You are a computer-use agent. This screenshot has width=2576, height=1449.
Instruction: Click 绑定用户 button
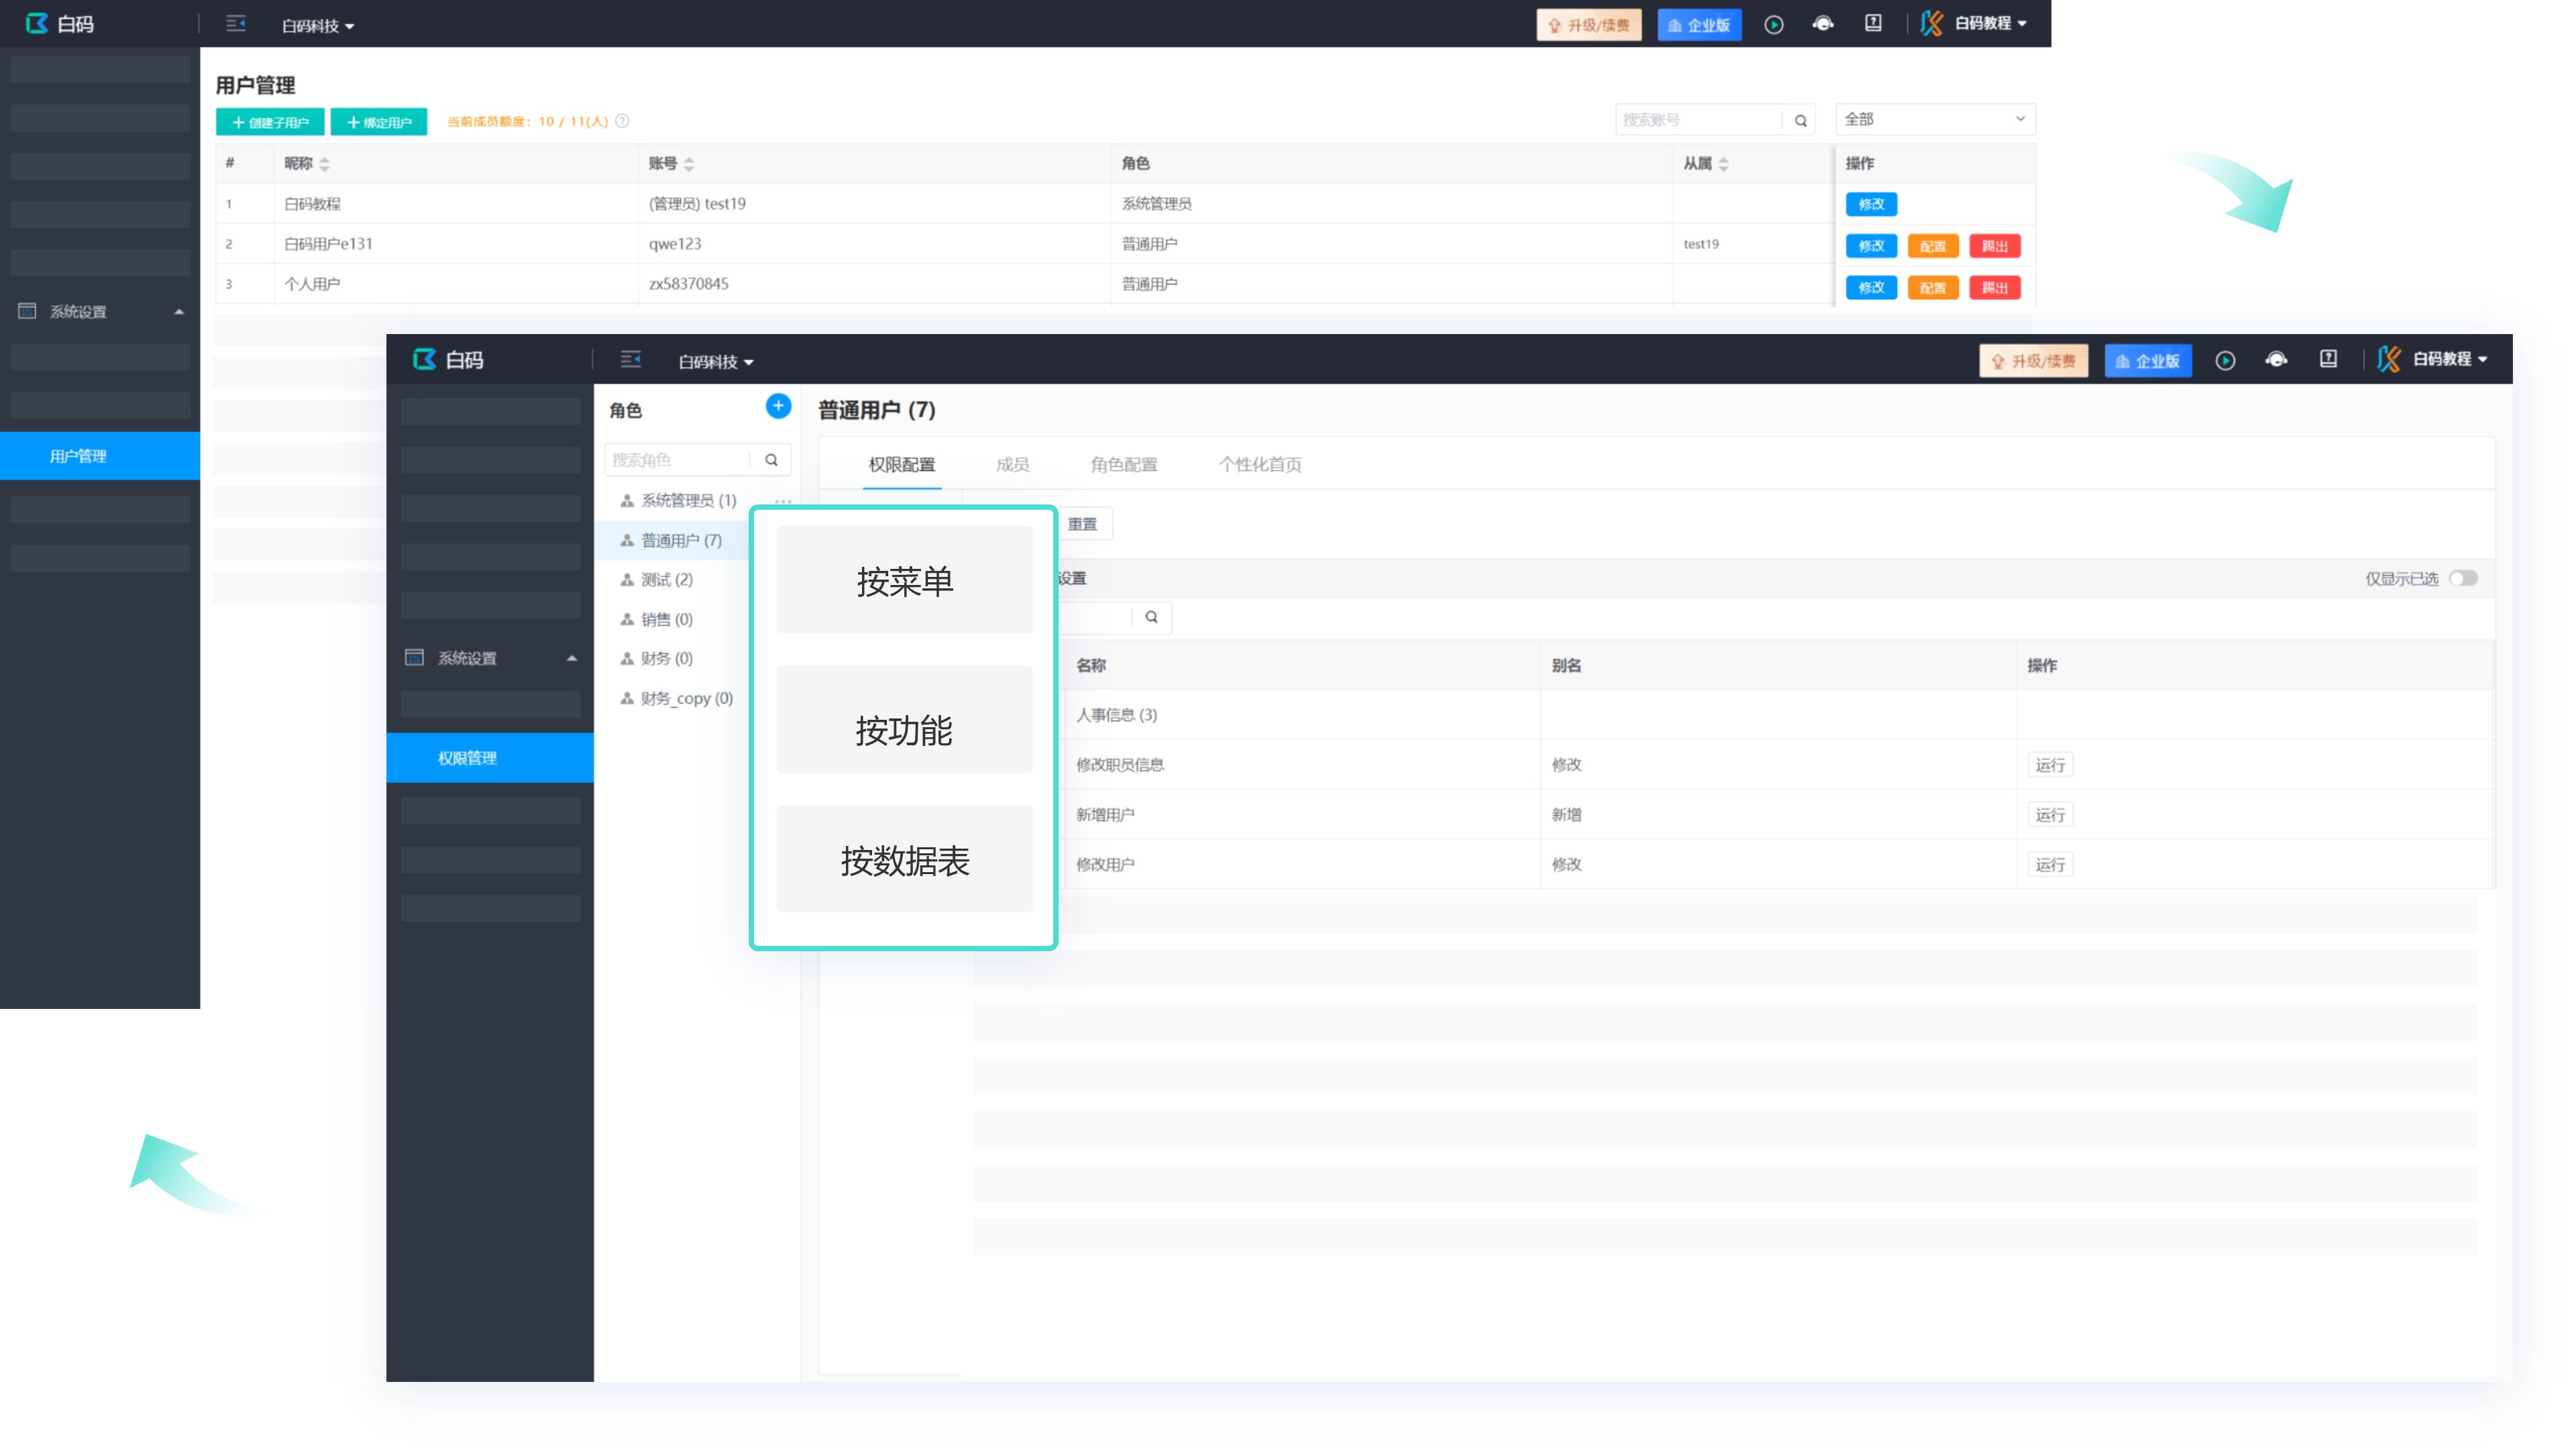378,122
